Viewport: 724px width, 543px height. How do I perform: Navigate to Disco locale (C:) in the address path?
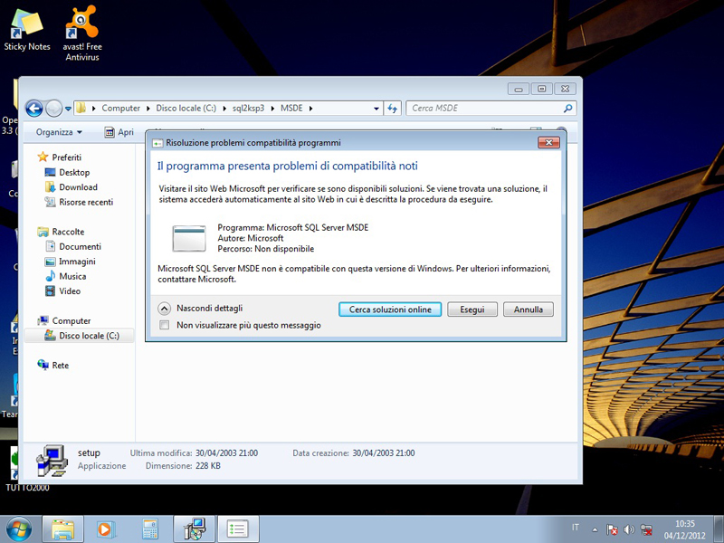pyautogui.click(x=186, y=108)
